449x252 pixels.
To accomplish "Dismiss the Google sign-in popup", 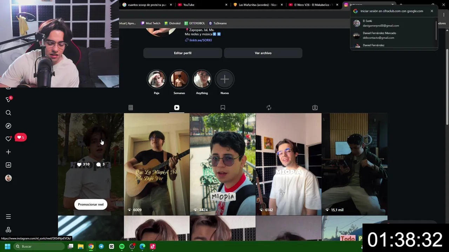I will coord(432,11).
